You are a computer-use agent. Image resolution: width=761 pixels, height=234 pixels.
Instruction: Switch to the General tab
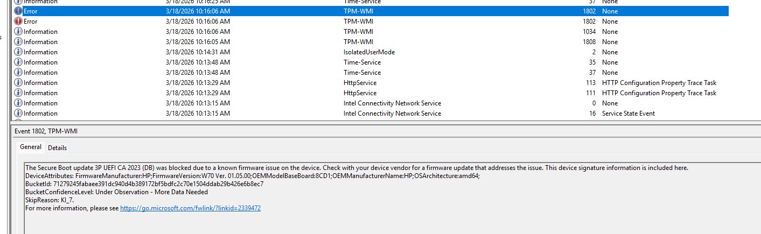click(31, 147)
